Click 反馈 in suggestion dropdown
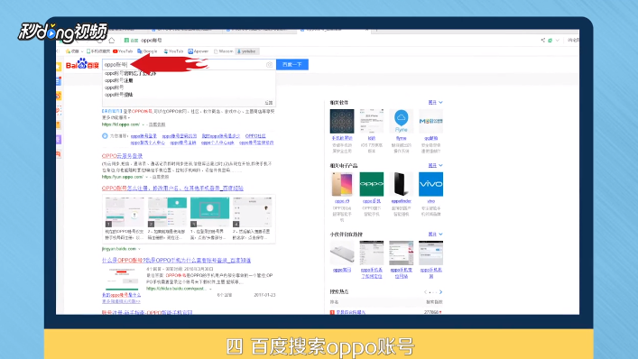Image resolution: width=638 pixels, height=359 pixels. [x=269, y=103]
